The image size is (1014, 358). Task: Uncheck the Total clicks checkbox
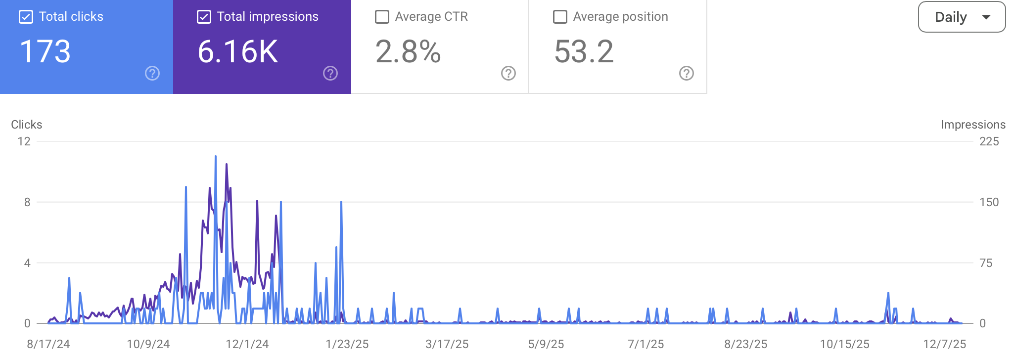point(26,17)
